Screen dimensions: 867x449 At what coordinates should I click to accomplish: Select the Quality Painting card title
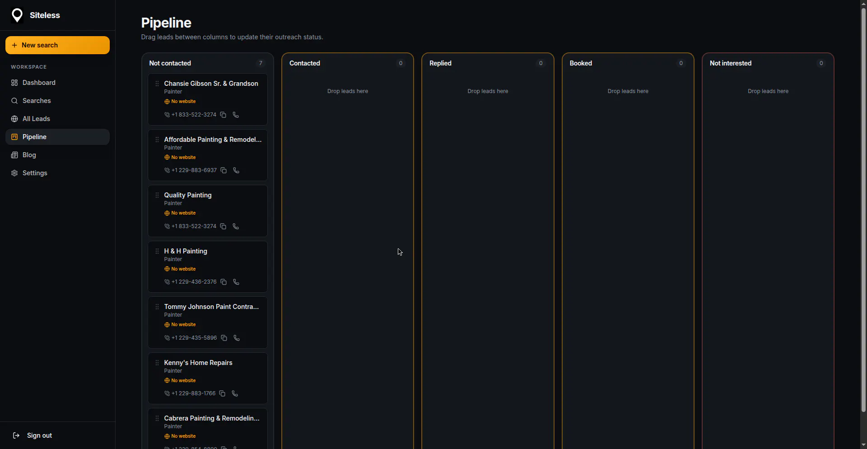coord(188,195)
